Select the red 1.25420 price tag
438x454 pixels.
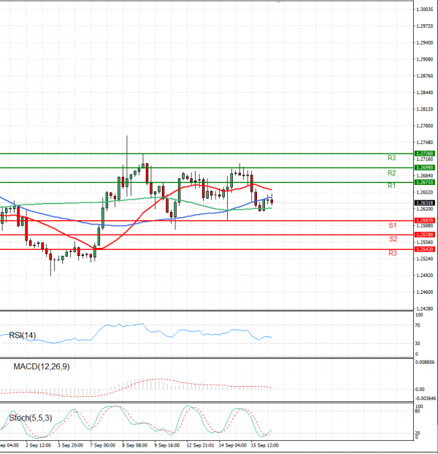(424, 249)
